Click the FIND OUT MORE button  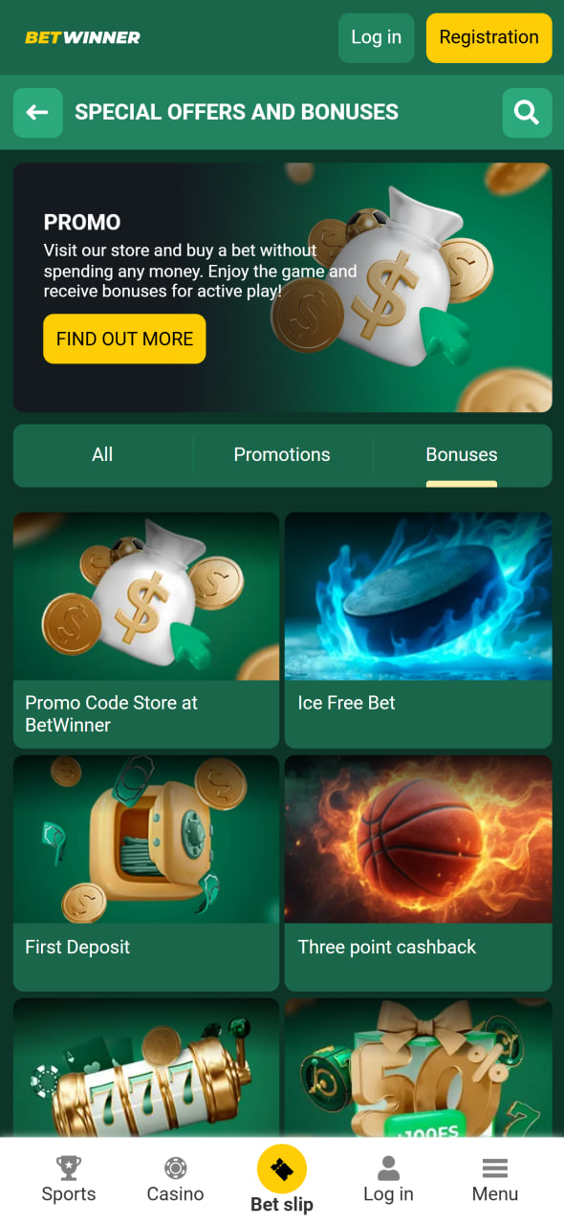124,339
